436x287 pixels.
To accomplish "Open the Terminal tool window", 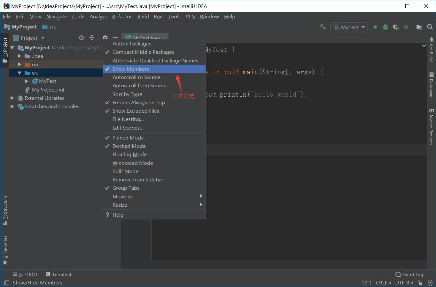I will point(58,274).
